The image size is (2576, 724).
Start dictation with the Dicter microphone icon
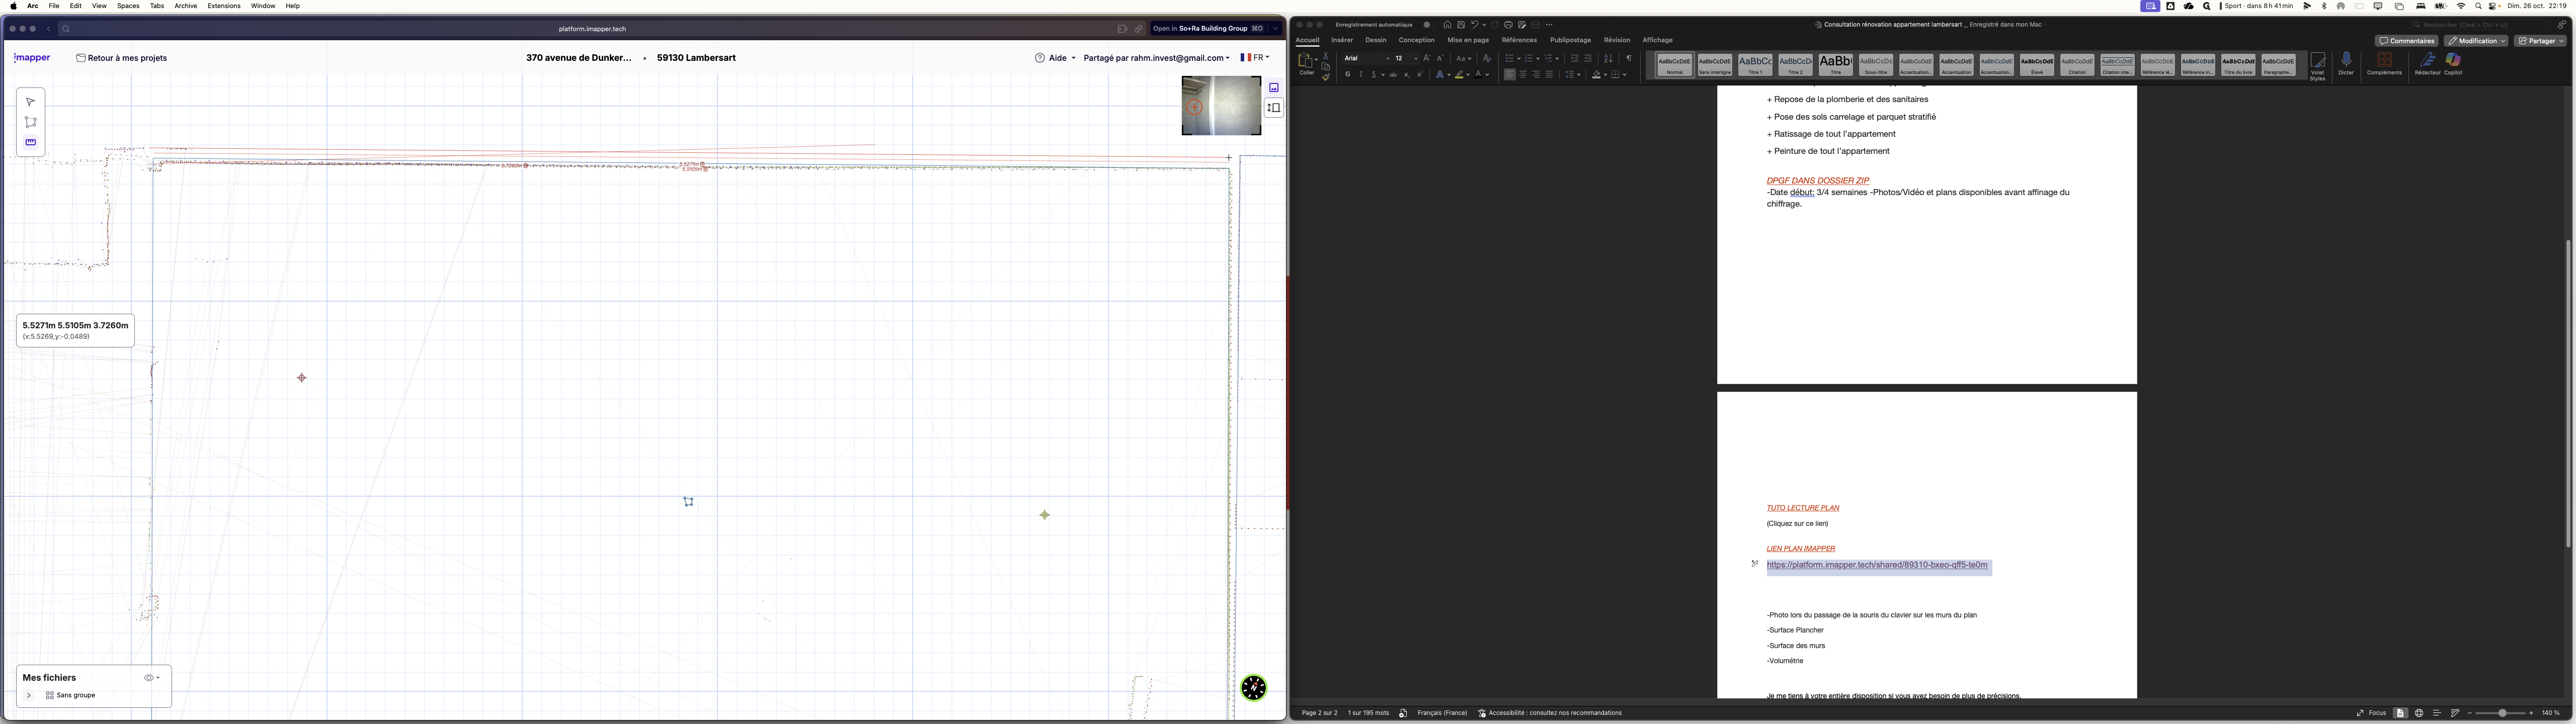pyautogui.click(x=2346, y=62)
